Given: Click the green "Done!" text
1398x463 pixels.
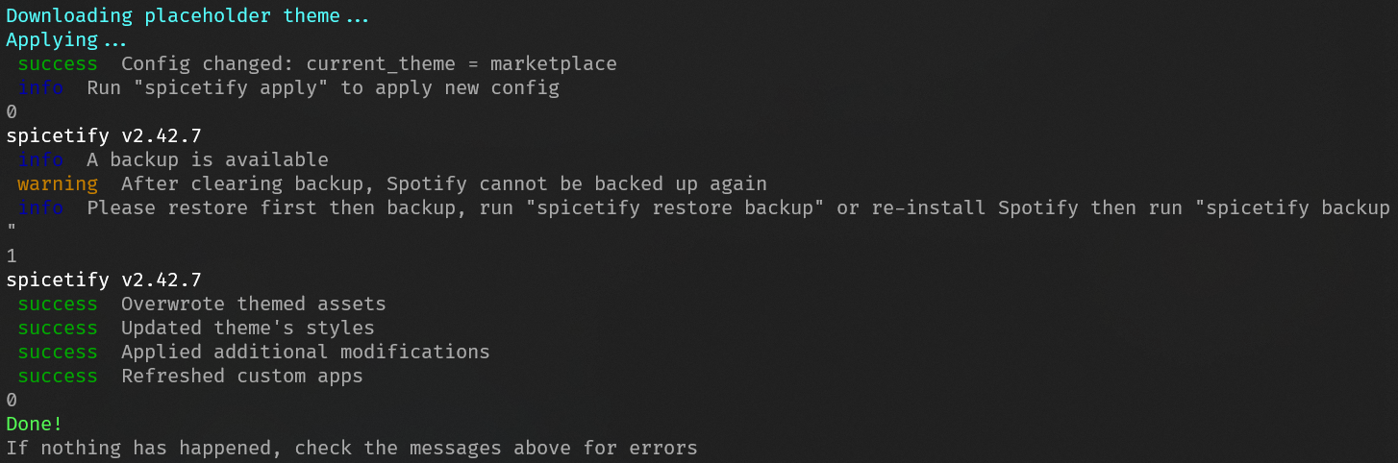Looking at the screenshot, I should [34, 424].
